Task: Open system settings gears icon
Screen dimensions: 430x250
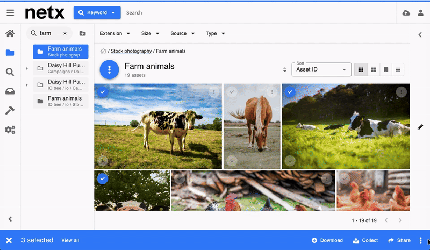Action: [x=10, y=130]
